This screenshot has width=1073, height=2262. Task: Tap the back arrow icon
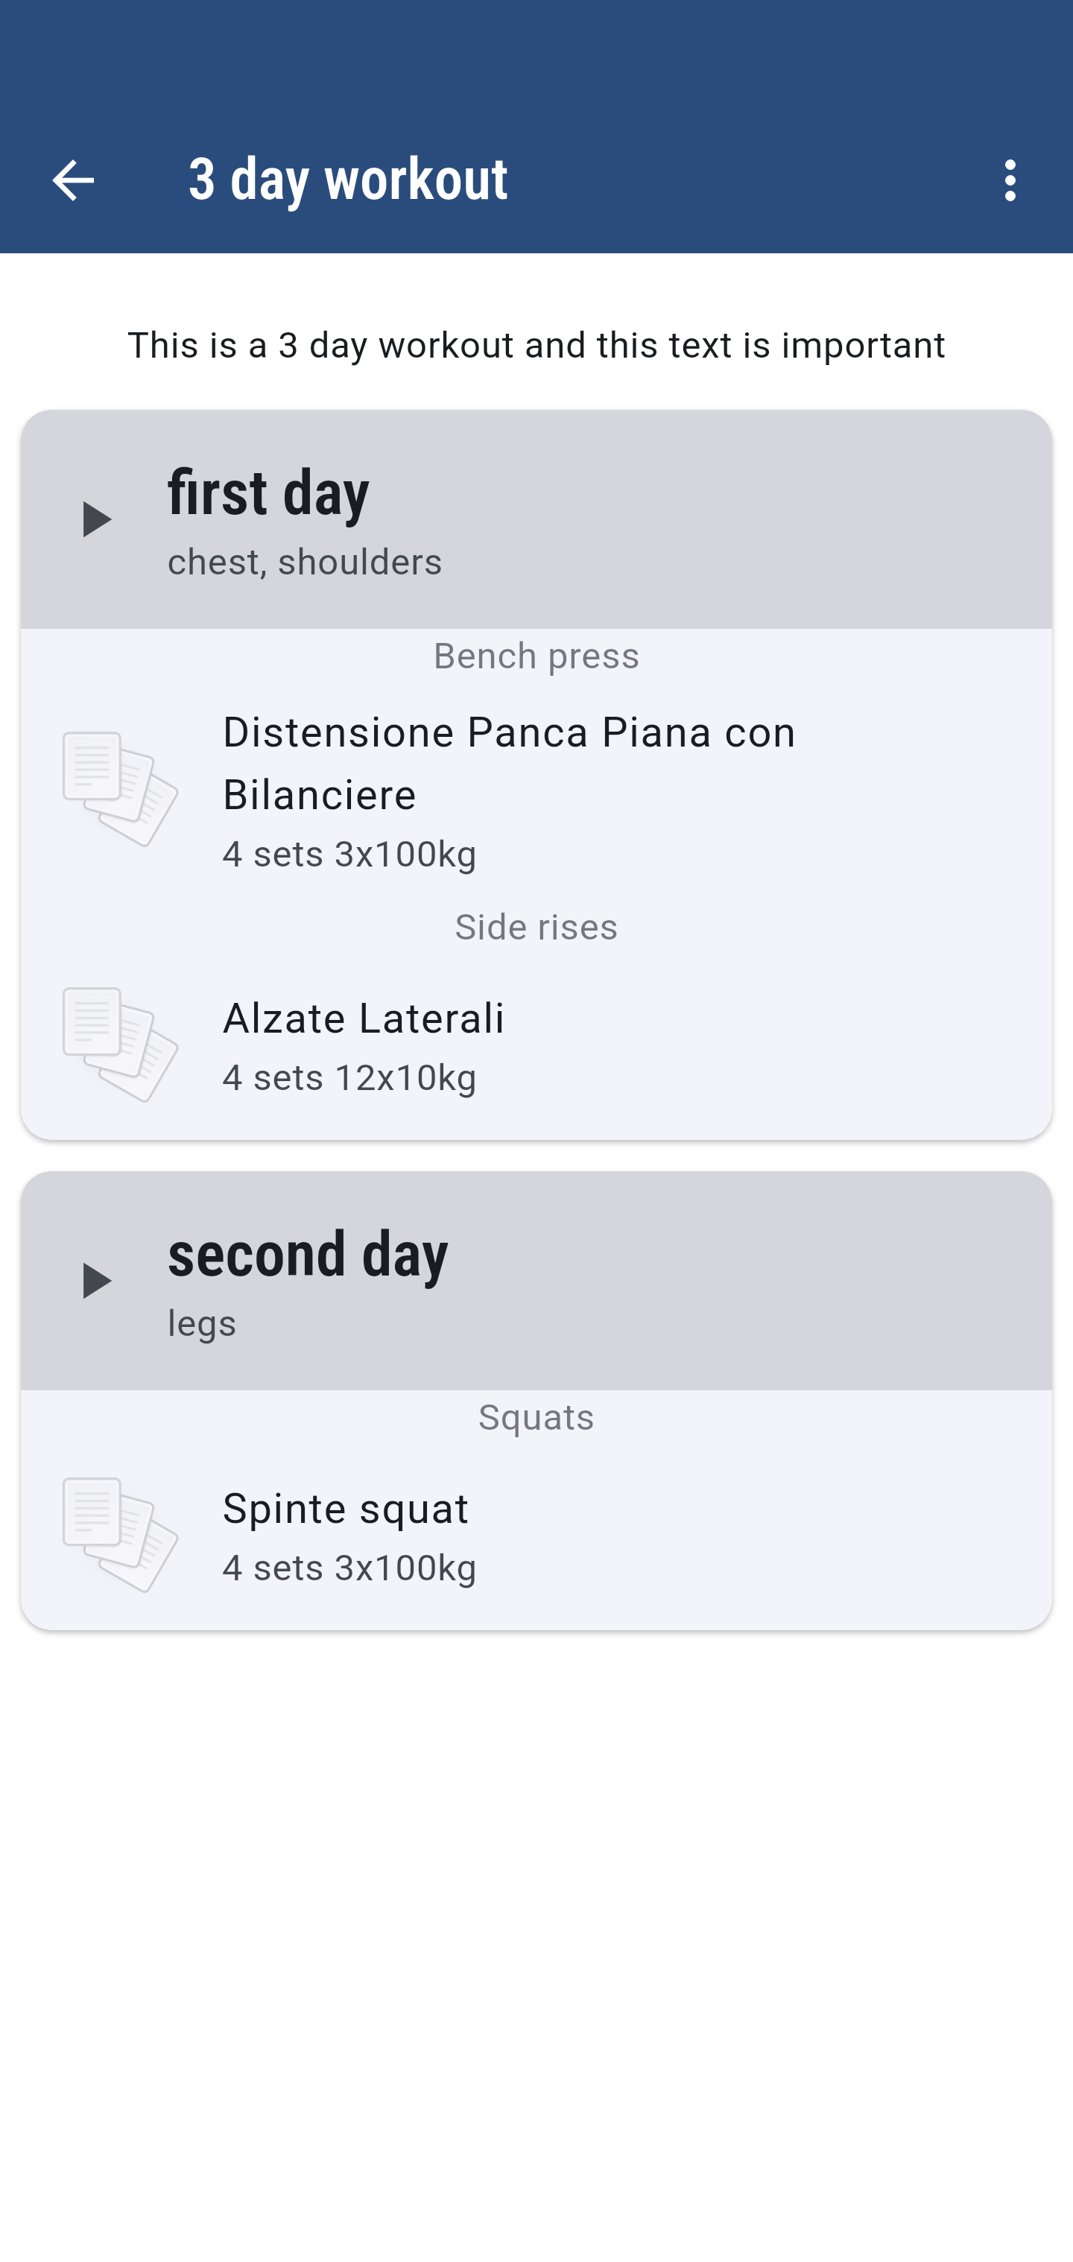73,181
